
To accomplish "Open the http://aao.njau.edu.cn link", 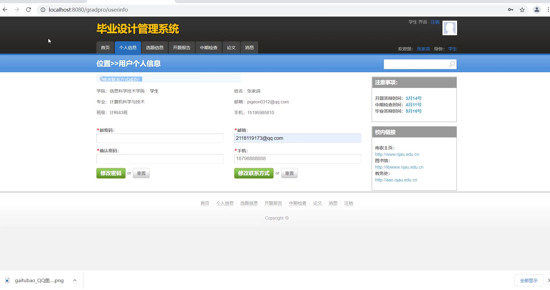I will [x=396, y=180].
